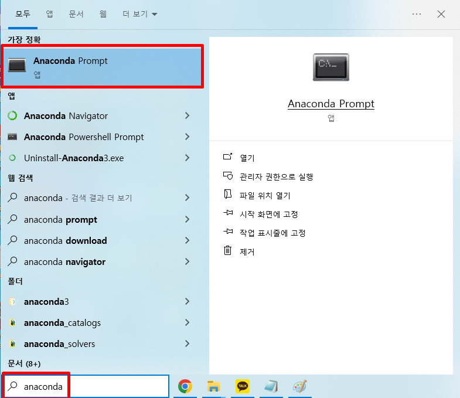Click the 파일 위치 열기 file icon
The image size is (460, 398).
click(227, 194)
